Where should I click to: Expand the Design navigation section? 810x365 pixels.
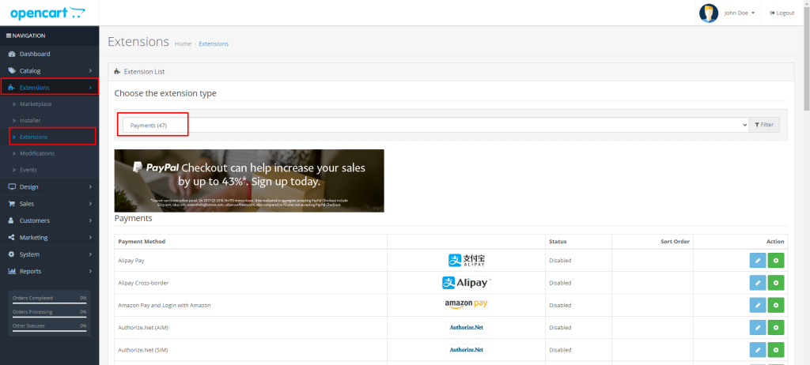pos(49,186)
